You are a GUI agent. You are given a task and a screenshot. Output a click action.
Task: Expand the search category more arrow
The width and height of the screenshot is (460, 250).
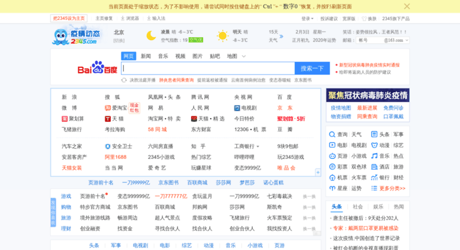pos(243,56)
